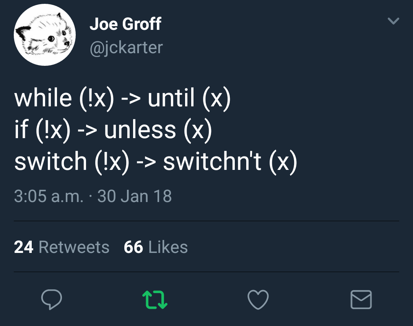Click the number 24 in the retweet count
This screenshot has width=413, height=326.
coord(24,247)
